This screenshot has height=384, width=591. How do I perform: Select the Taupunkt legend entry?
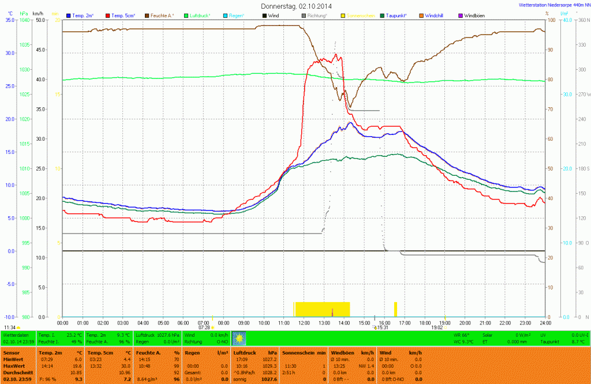tap(403, 15)
